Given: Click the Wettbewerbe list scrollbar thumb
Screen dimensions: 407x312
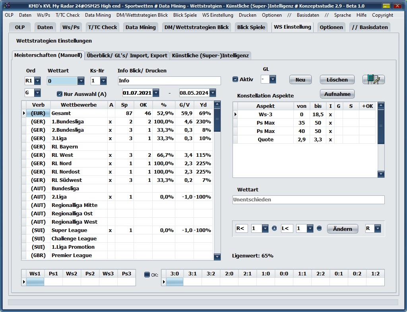Looking at the screenshot, I should [x=217, y=120].
